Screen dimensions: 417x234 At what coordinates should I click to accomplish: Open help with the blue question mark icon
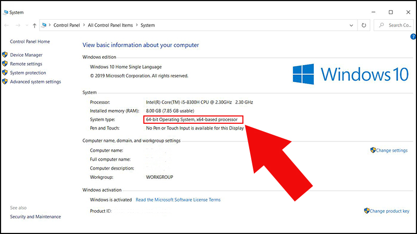click(x=413, y=37)
